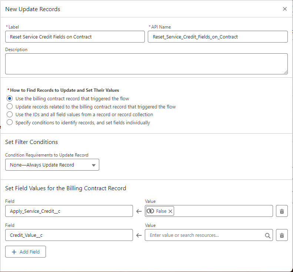Click the False boolean pill icon
The width and height of the screenshot is (293, 272).
click(x=150, y=211)
